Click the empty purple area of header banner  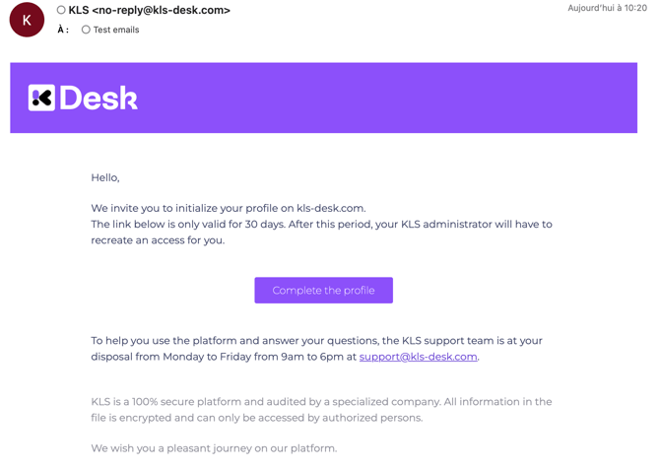pyautogui.click(x=387, y=98)
